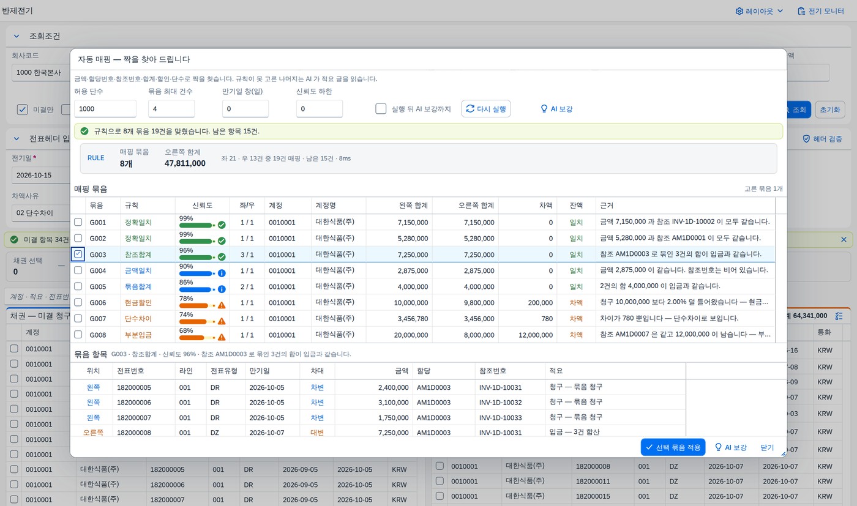Open the list settings icon beside 64,341,000
The width and height of the screenshot is (857, 506).
click(x=839, y=316)
